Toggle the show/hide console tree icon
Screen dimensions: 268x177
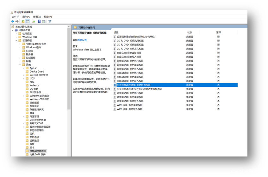pos(28,21)
